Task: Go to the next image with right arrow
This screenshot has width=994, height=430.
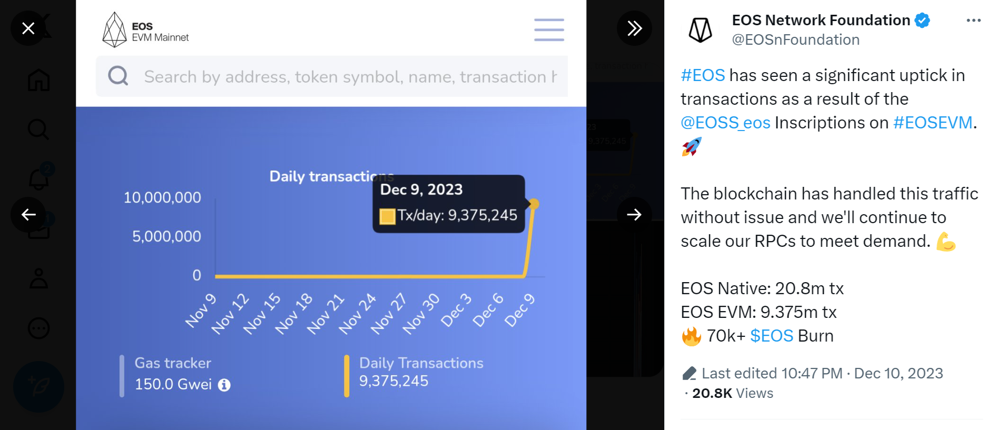Action: click(x=634, y=214)
